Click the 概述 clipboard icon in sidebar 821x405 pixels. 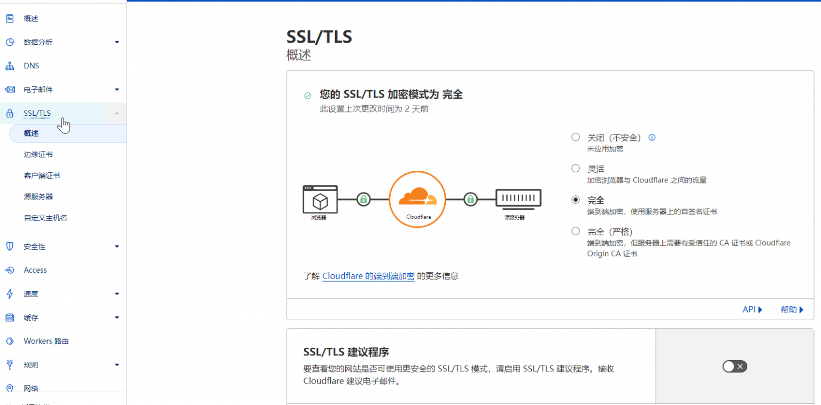coord(9,19)
